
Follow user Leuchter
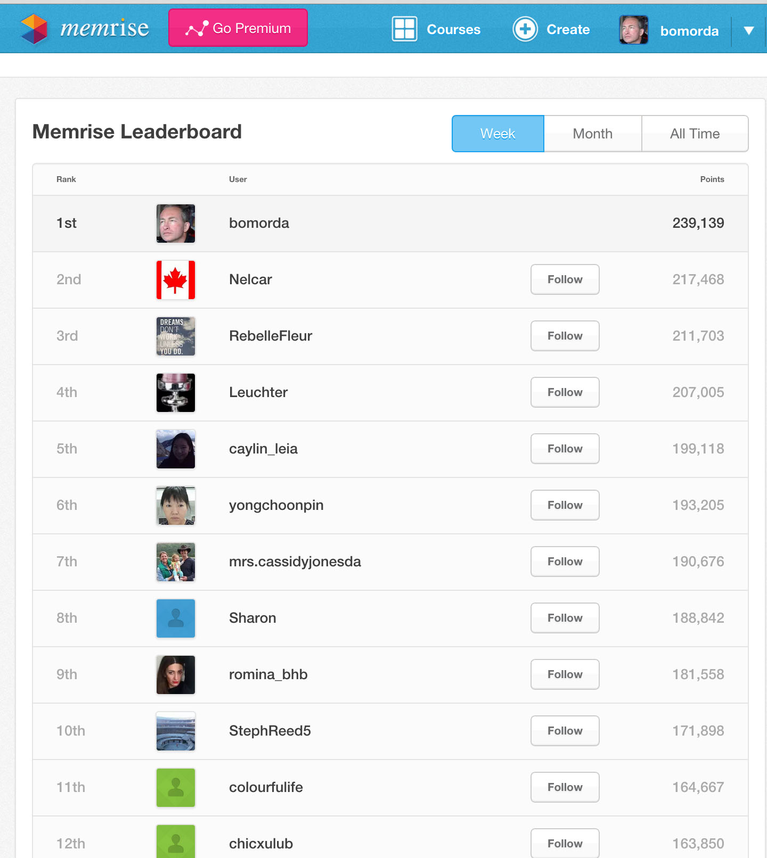(565, 392)
